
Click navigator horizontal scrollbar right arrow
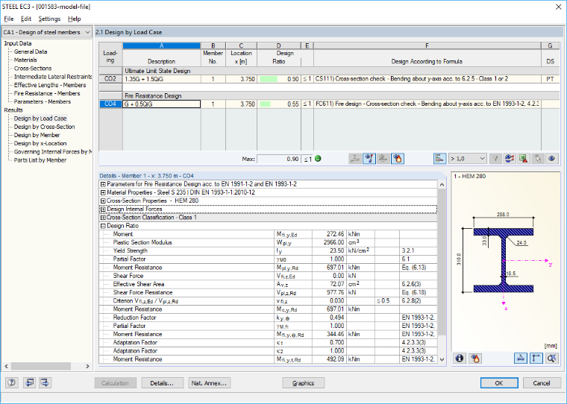coord(87,366)
